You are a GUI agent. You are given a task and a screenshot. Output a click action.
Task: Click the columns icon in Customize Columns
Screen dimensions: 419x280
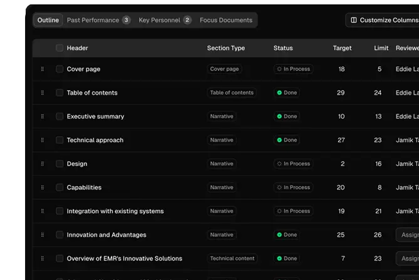(x=354, y=20)
